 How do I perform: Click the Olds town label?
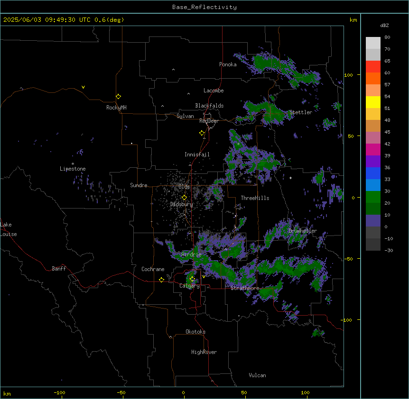184,187
